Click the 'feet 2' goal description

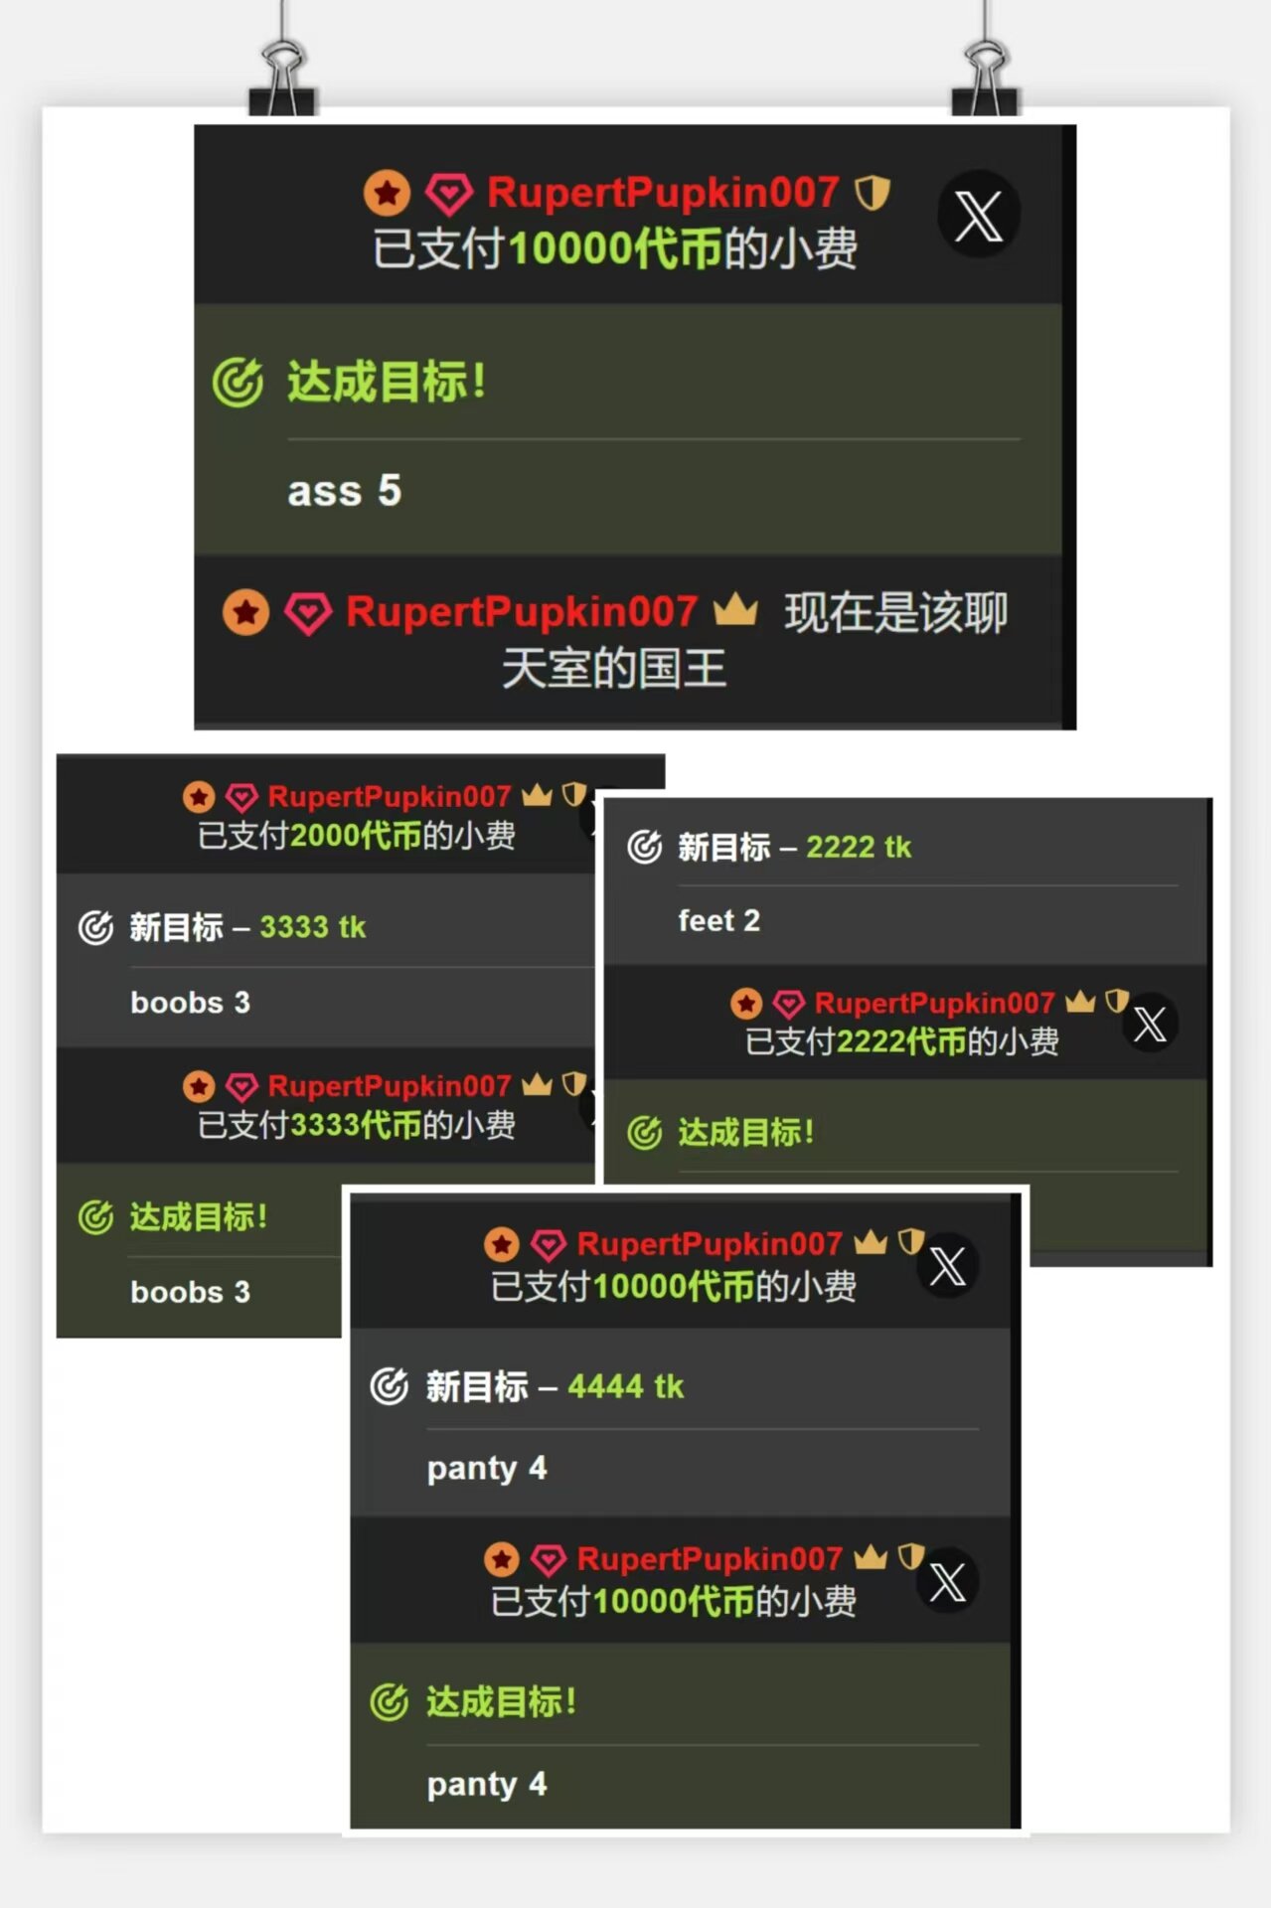[x=719, y=921]
